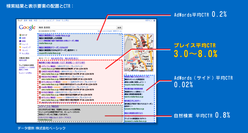The image size is (248, 133).
Task: Click map pin G next to めでぃふぇ 梅田店
Action: 40,98
